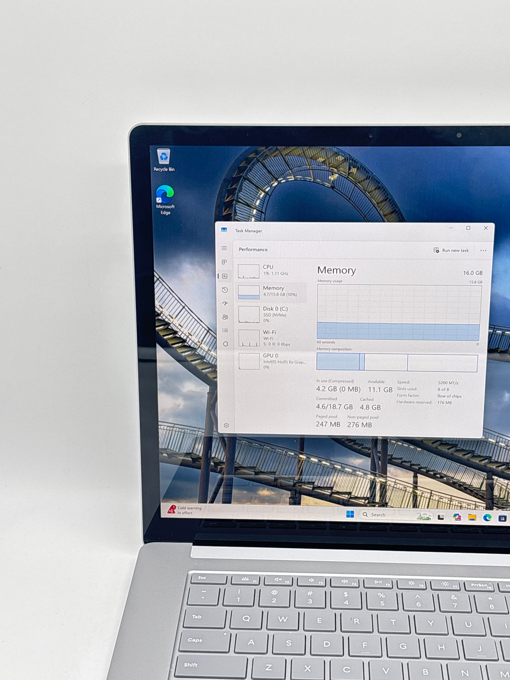
Task: Click the Committed value 4.6/18.7 GB
Action: (x=334, y=407)
